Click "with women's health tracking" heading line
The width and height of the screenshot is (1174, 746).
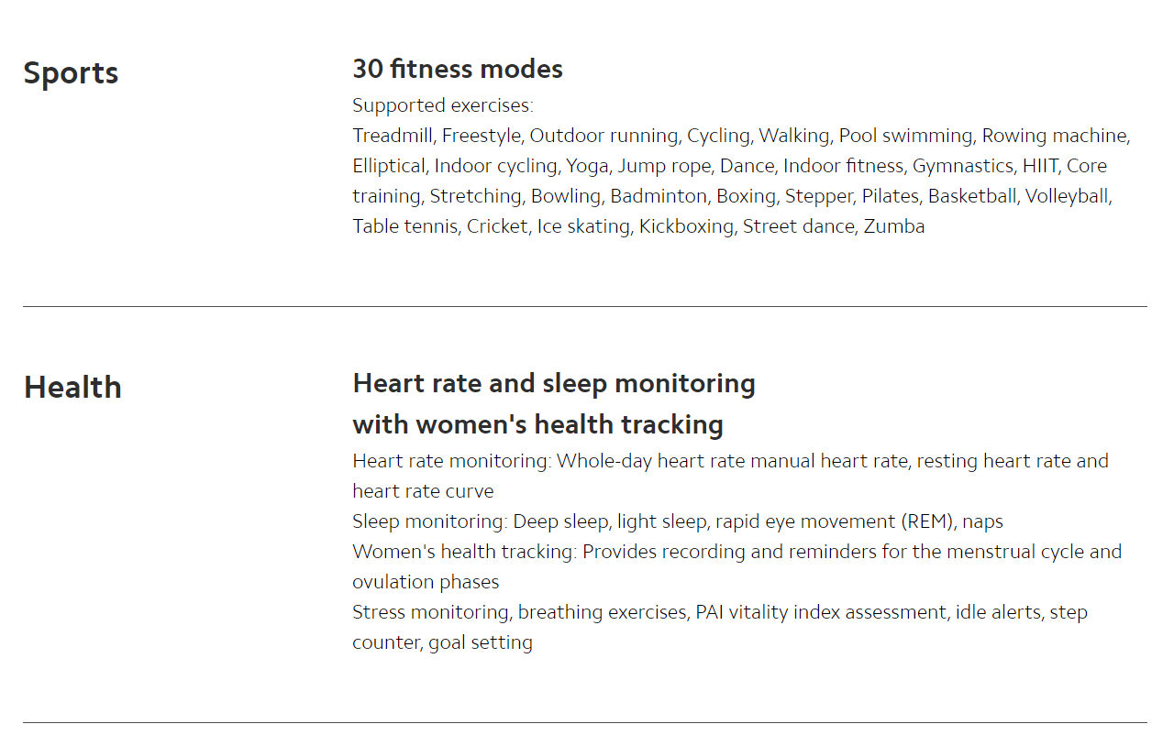(538, 424)
